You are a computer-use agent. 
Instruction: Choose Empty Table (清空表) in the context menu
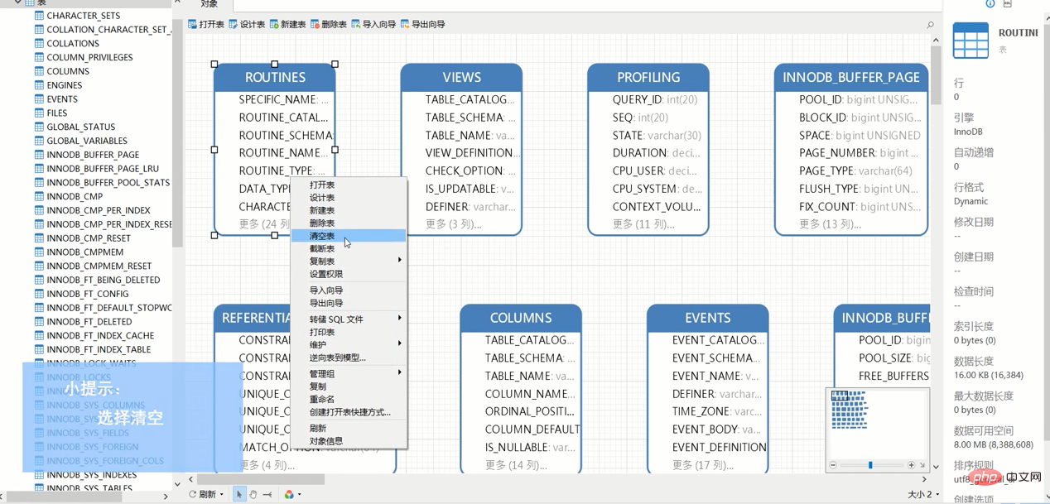pos(349,236)
